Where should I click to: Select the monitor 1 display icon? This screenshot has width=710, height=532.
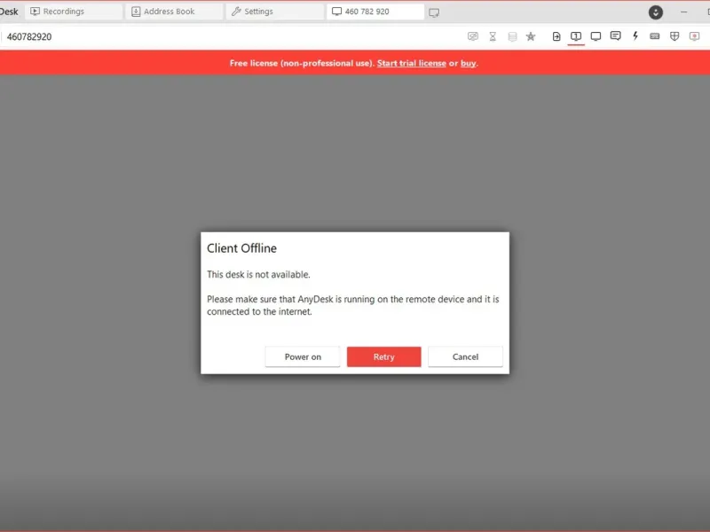576,36
